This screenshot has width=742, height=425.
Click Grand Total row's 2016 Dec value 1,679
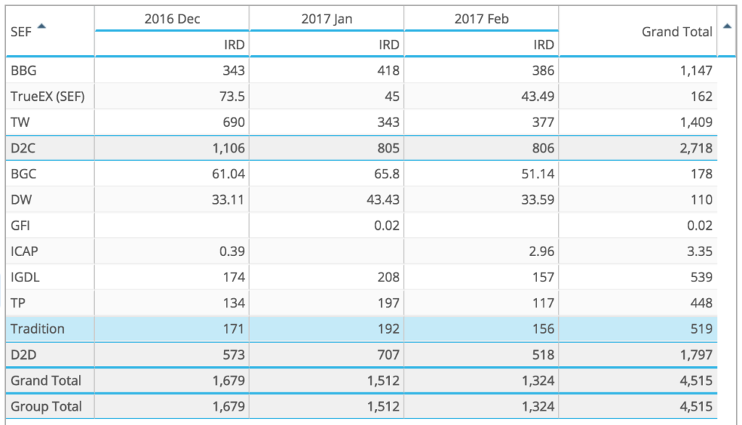tap(228, 381)
